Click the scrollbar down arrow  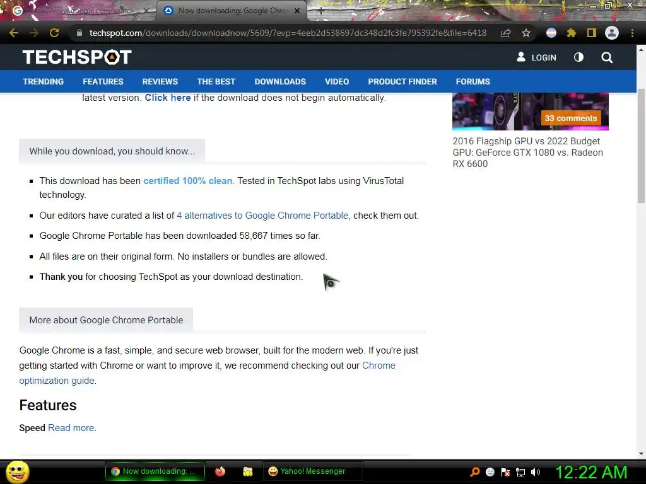point(641,453)
